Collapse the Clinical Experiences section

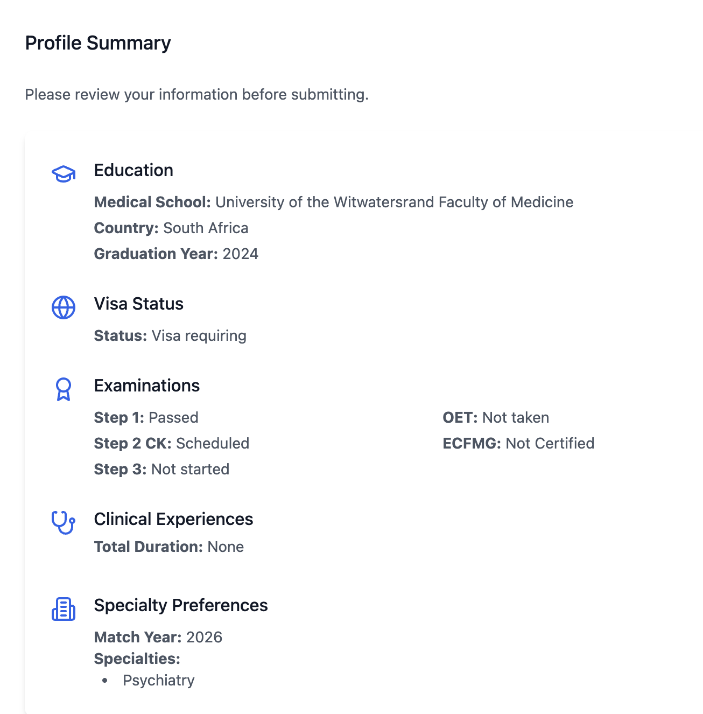173,519
